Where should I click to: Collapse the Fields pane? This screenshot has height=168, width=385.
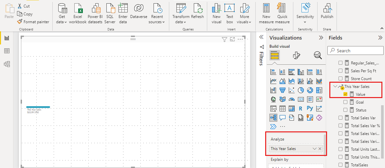[x=380, y=38]
